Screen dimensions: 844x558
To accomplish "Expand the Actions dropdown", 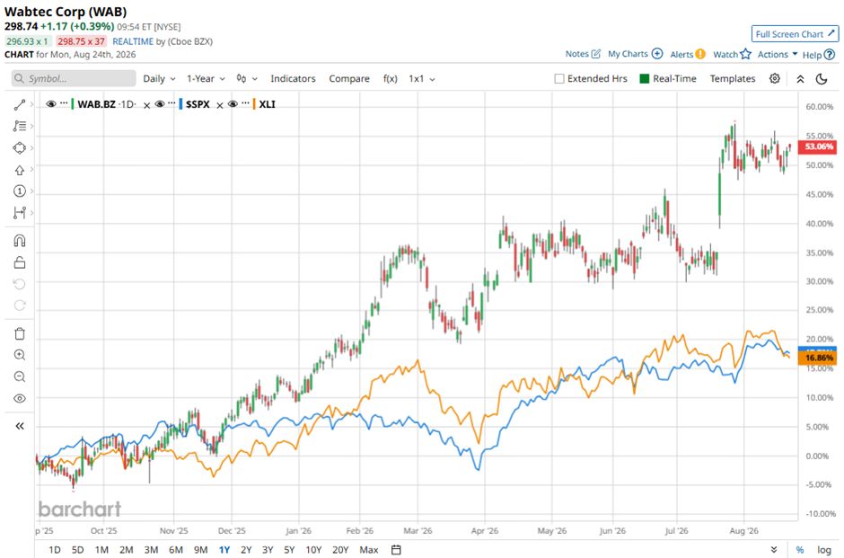I will 778,54.
